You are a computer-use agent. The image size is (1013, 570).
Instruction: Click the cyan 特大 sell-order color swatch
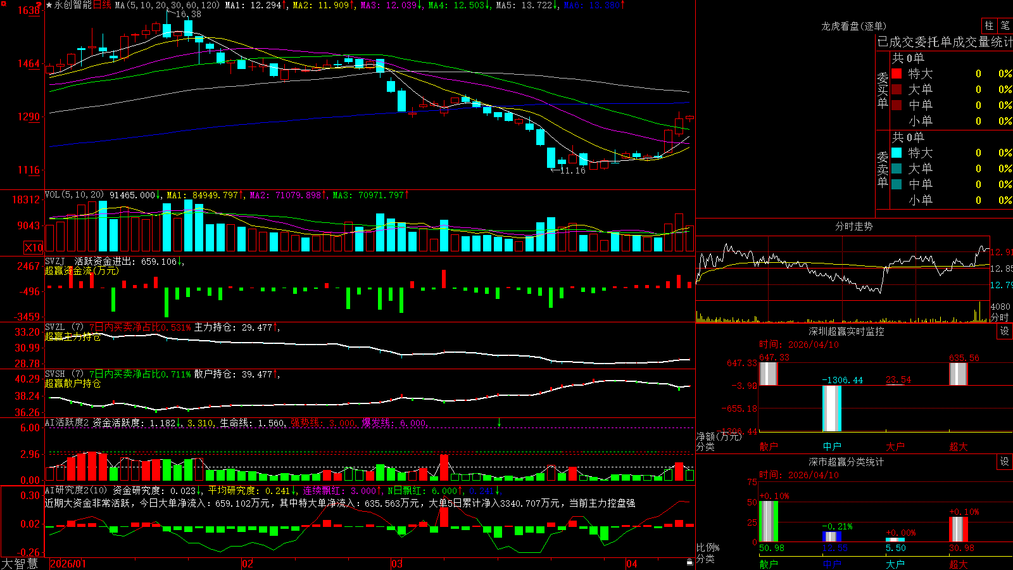pyautogui.click(x=897, y=153)
